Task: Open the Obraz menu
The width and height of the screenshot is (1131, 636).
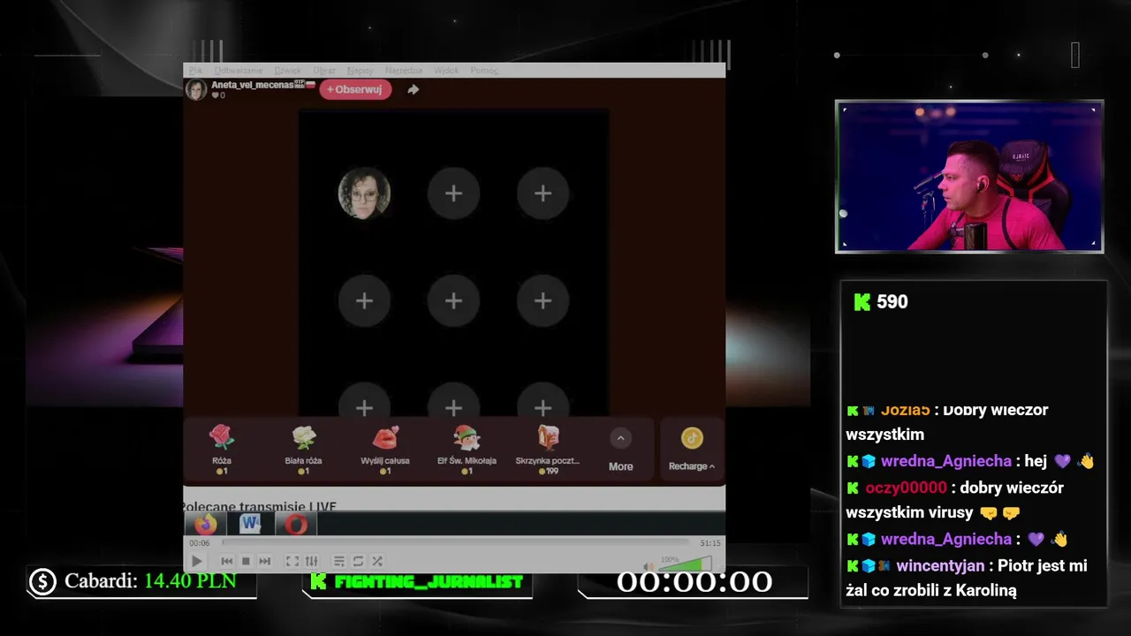Action: [x=324, y=71]
